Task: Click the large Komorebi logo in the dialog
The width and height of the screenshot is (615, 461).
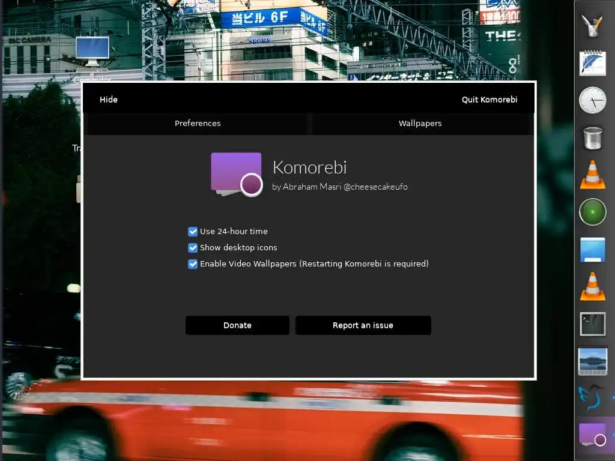Action: [x=237, y=174]
